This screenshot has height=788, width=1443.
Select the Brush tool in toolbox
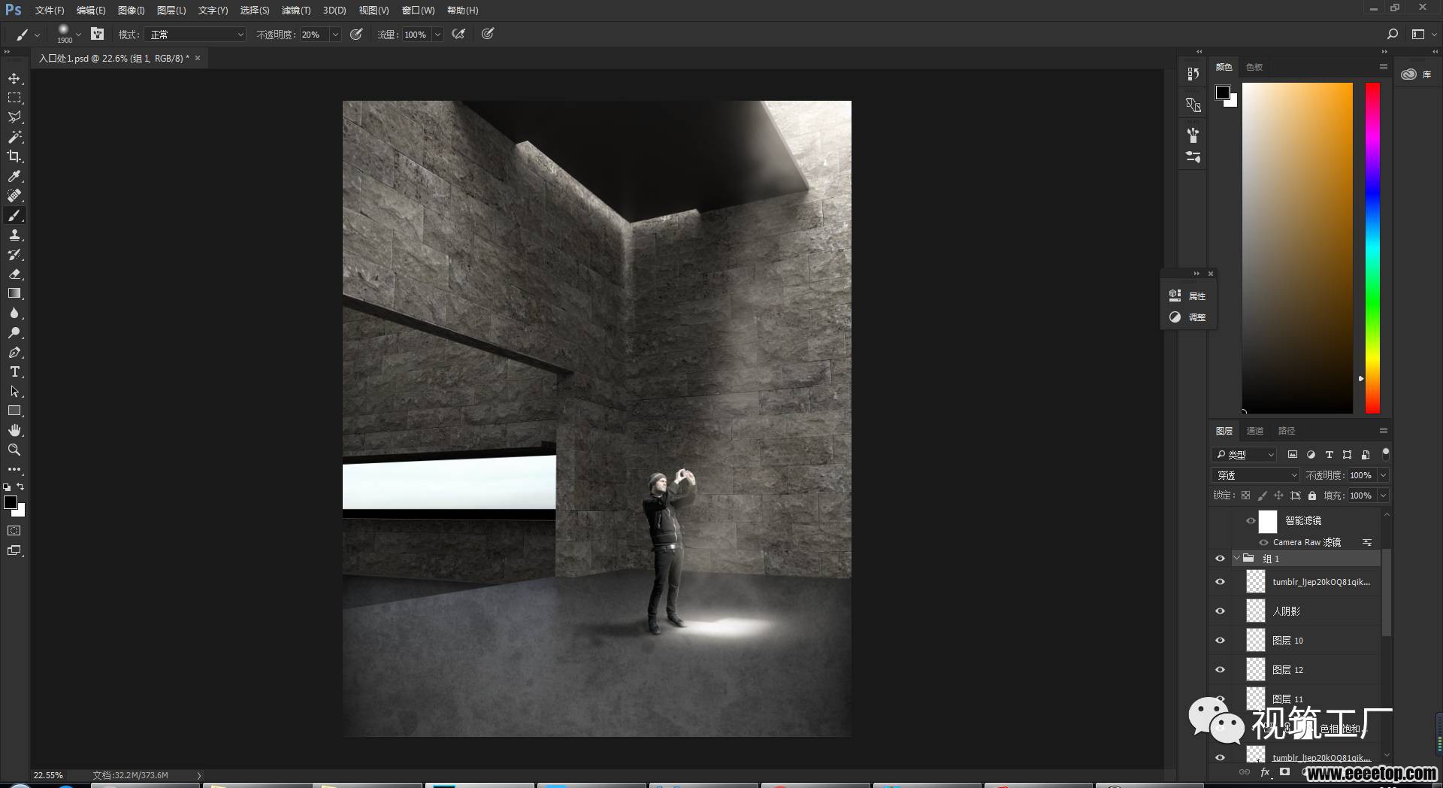coord(14,216)
